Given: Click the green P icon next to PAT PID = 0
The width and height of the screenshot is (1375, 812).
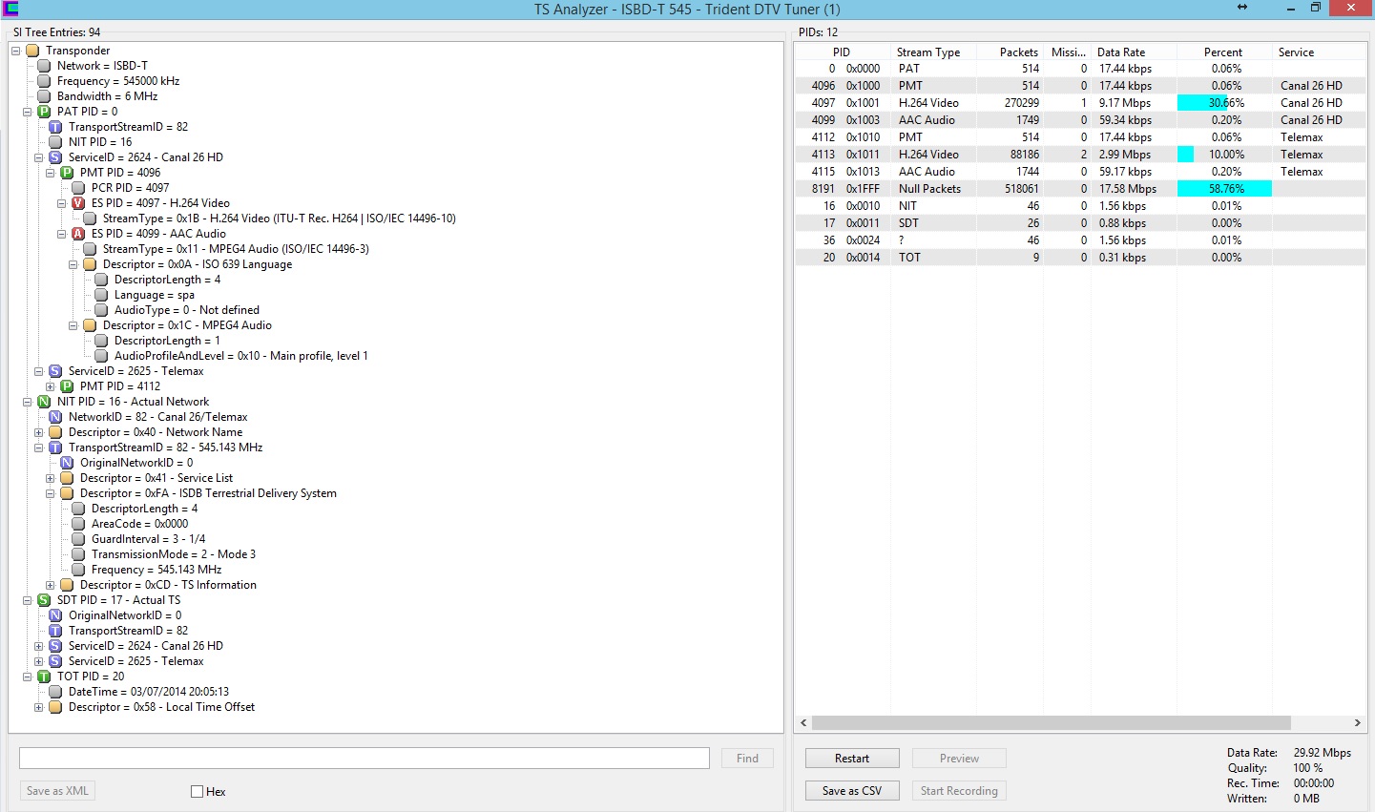Looking at the screenshot, I should pos(44,112).
